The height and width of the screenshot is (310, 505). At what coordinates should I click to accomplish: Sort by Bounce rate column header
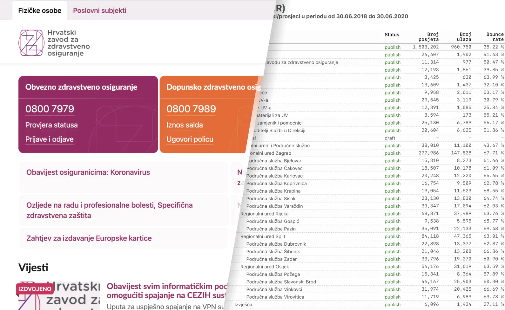(x=495, y=37)
